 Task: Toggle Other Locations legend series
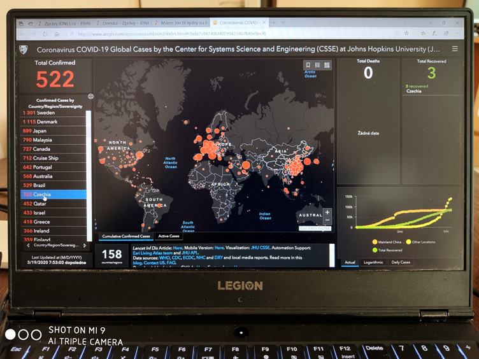coord(420,242)
